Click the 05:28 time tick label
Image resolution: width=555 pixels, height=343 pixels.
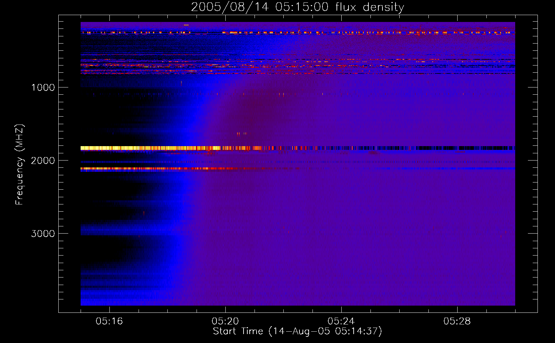point(457,321)
